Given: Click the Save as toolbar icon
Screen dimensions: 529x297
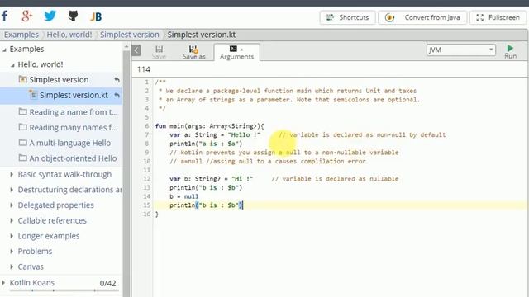Looking at the screenshot, I should 193,53.
